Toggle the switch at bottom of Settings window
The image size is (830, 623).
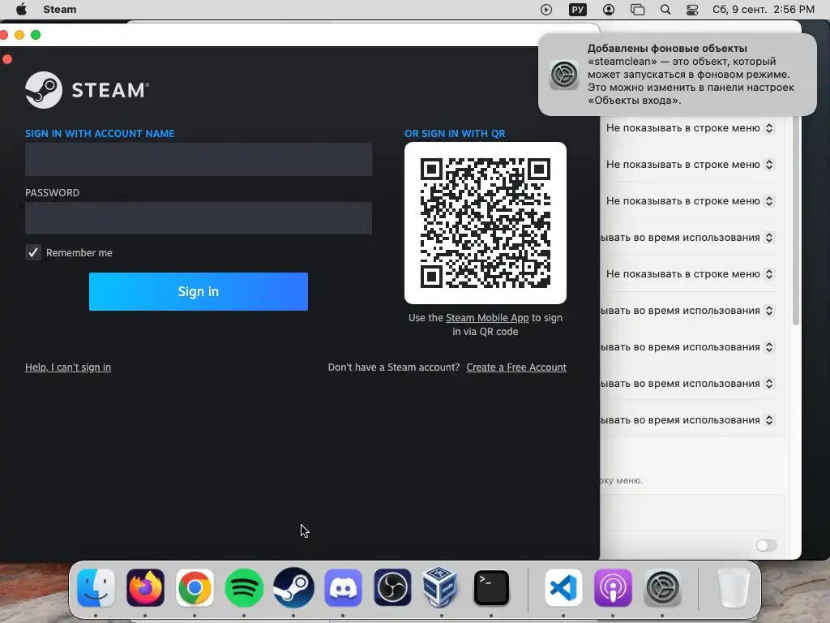[x=766, y=545]
